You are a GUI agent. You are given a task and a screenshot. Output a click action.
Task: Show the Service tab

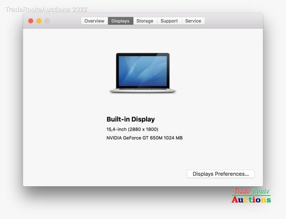coord(193,21)
